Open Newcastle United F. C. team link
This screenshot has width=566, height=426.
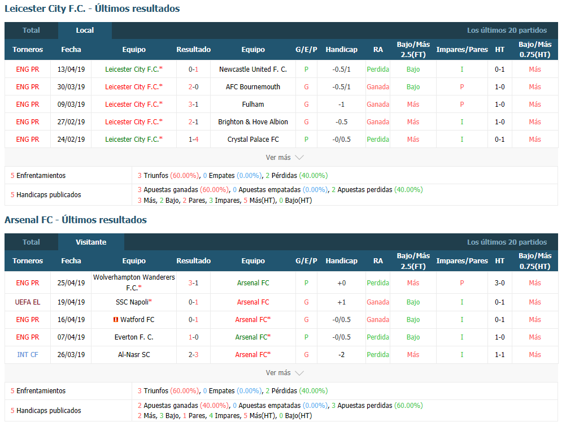(x=253, y=69)
